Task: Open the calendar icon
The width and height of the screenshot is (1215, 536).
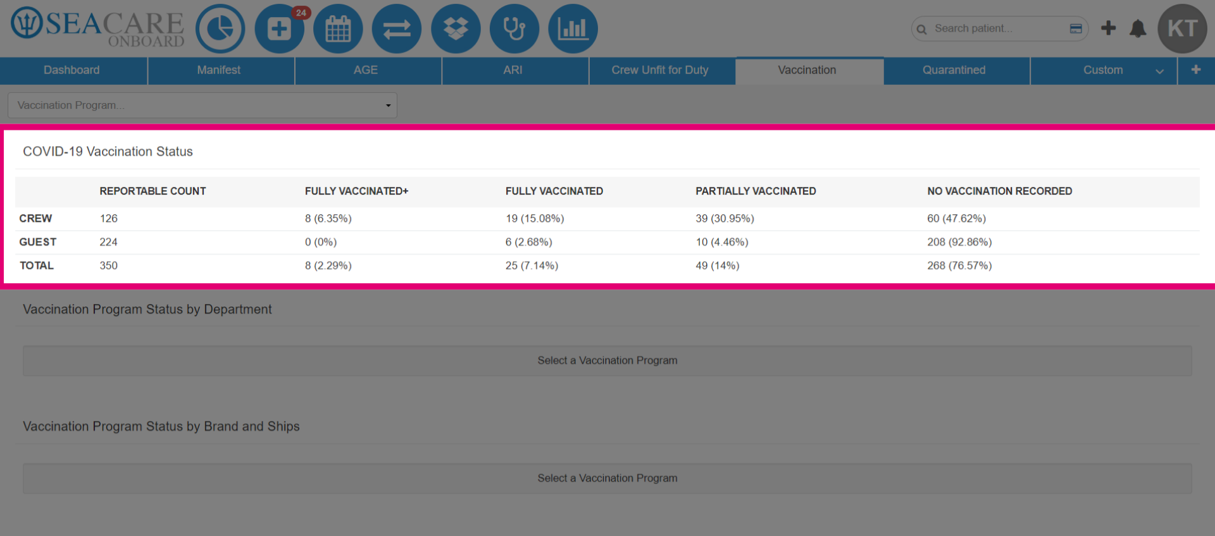Action: (338, 28)
